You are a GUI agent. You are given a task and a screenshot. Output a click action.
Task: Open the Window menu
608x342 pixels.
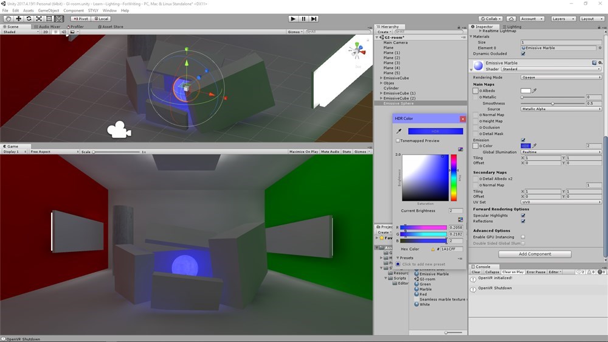[109, 10]
